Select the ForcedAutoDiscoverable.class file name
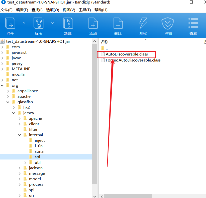The width and height of the screenshot is (206, 198). pyautogui.click(x=133, y=60)
